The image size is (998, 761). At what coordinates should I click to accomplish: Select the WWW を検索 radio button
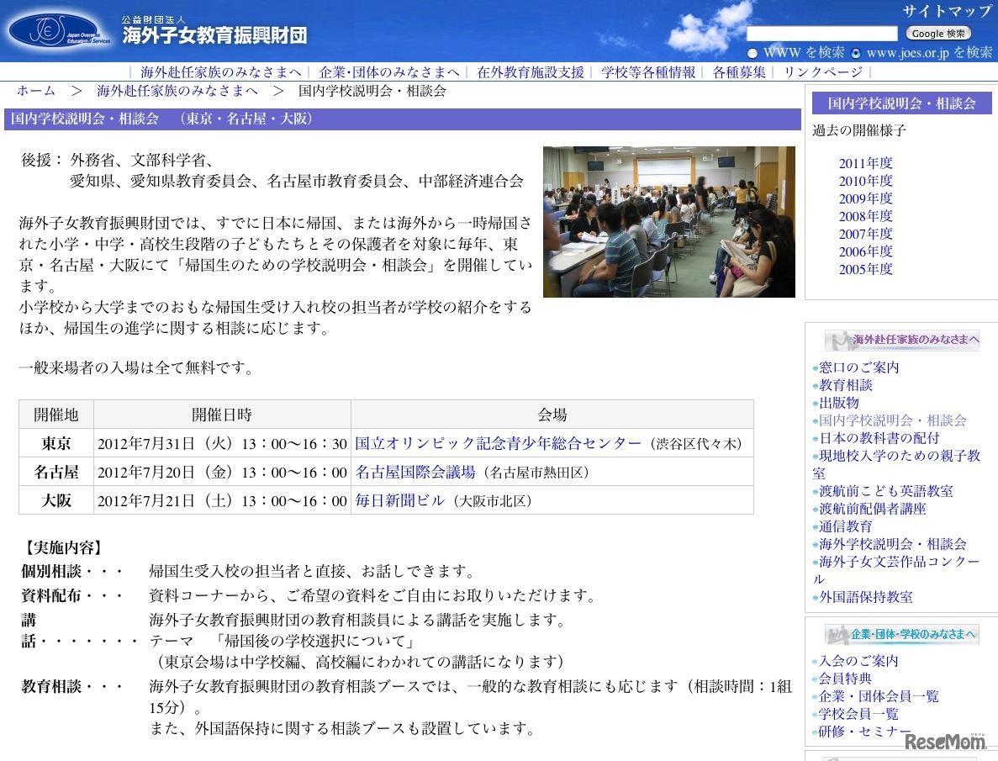click(753, 50)
